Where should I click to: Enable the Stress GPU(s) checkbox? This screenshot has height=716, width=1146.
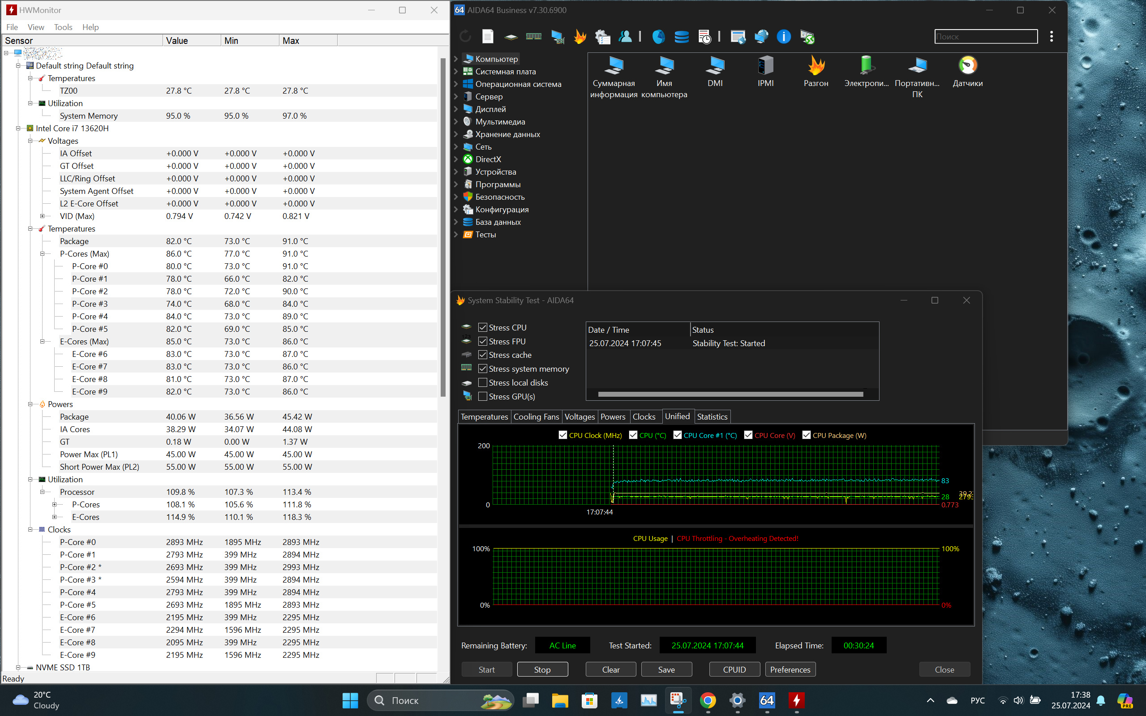483,396
